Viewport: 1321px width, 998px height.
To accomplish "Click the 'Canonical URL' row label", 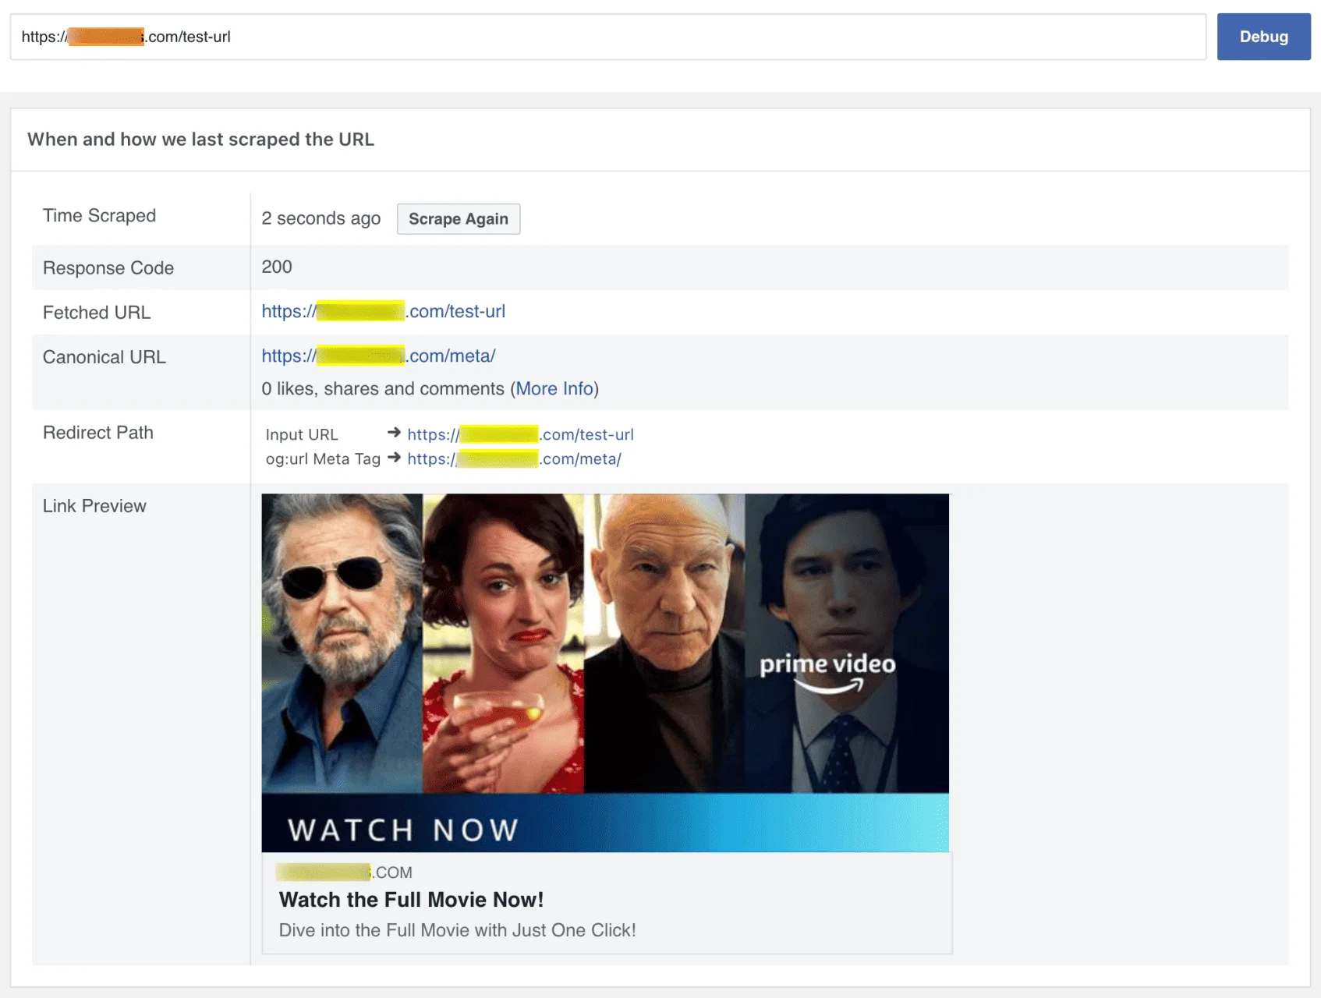I will [x=104, y=356].
